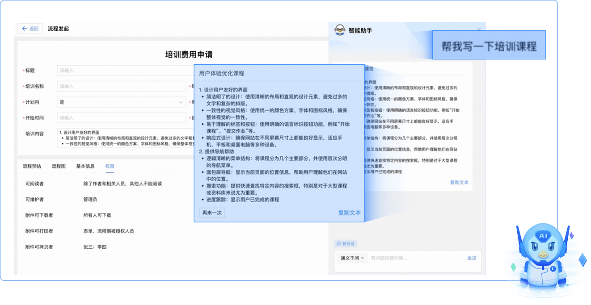Open the 流程图 tab
Screen dimensions: 591x305
point(59,166)
